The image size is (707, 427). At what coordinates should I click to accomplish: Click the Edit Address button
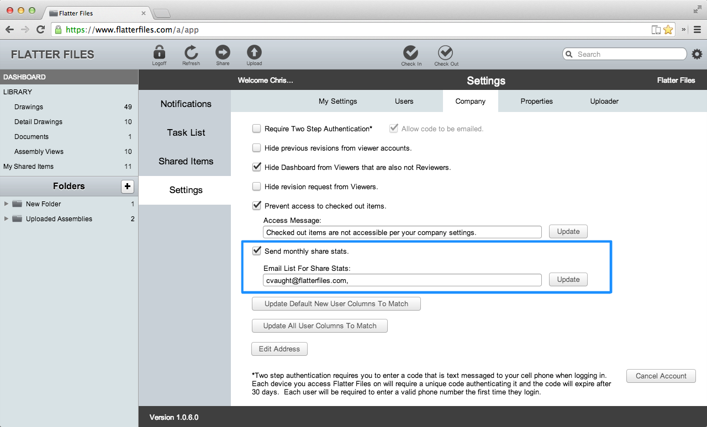[279, 349]
